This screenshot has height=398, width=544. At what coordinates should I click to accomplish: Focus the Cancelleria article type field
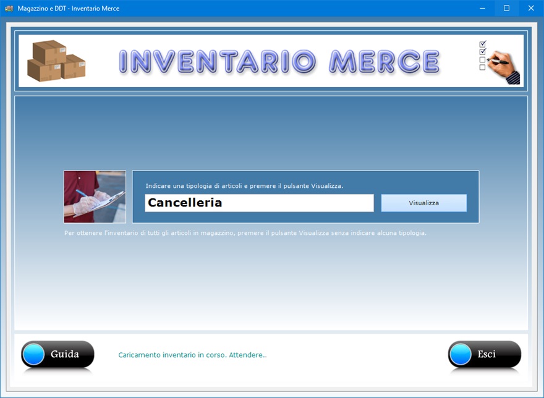(259, 203)
